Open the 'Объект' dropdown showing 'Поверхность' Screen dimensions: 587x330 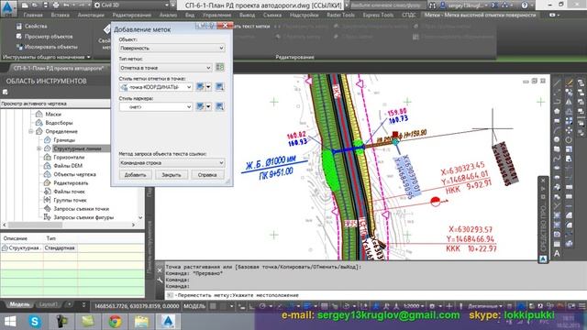click(172, 48)
